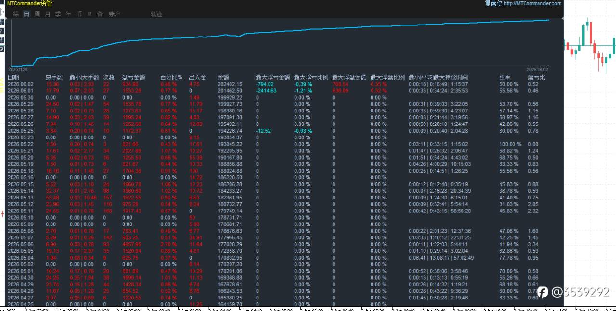This screenshot has width=616, height=311.
Task: Switch to the 季 quarterly tab
Action: pyautogui.click(x=58, y=14)
